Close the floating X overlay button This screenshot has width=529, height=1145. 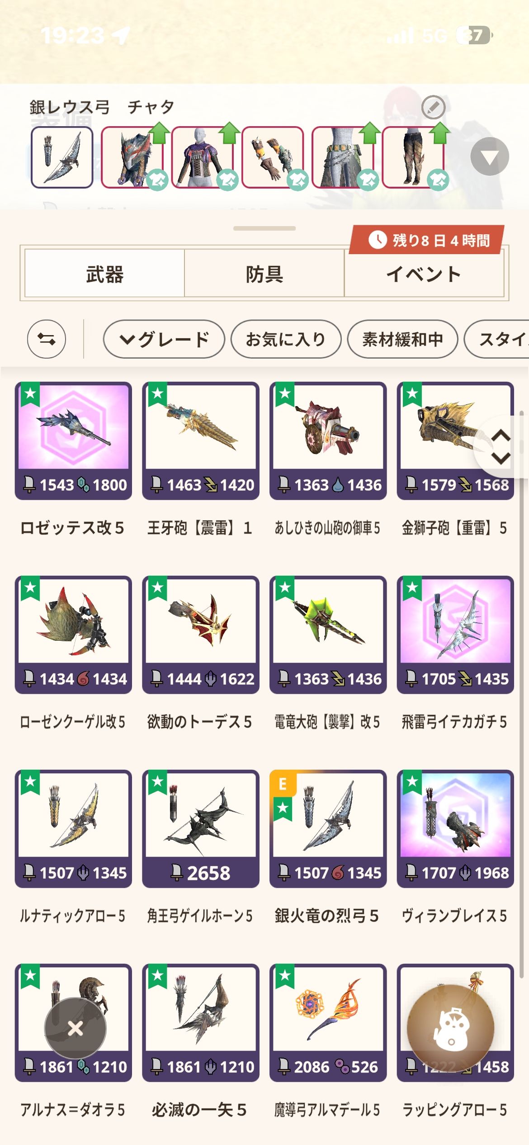(76, 1028)
